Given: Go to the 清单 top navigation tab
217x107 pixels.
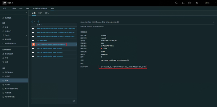Looking at the screenshot, I should (x=28, y=8).
